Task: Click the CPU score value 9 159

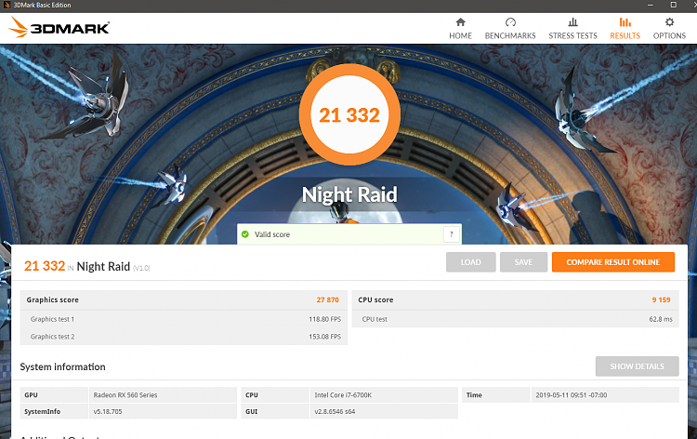Action: coord(661,299)
